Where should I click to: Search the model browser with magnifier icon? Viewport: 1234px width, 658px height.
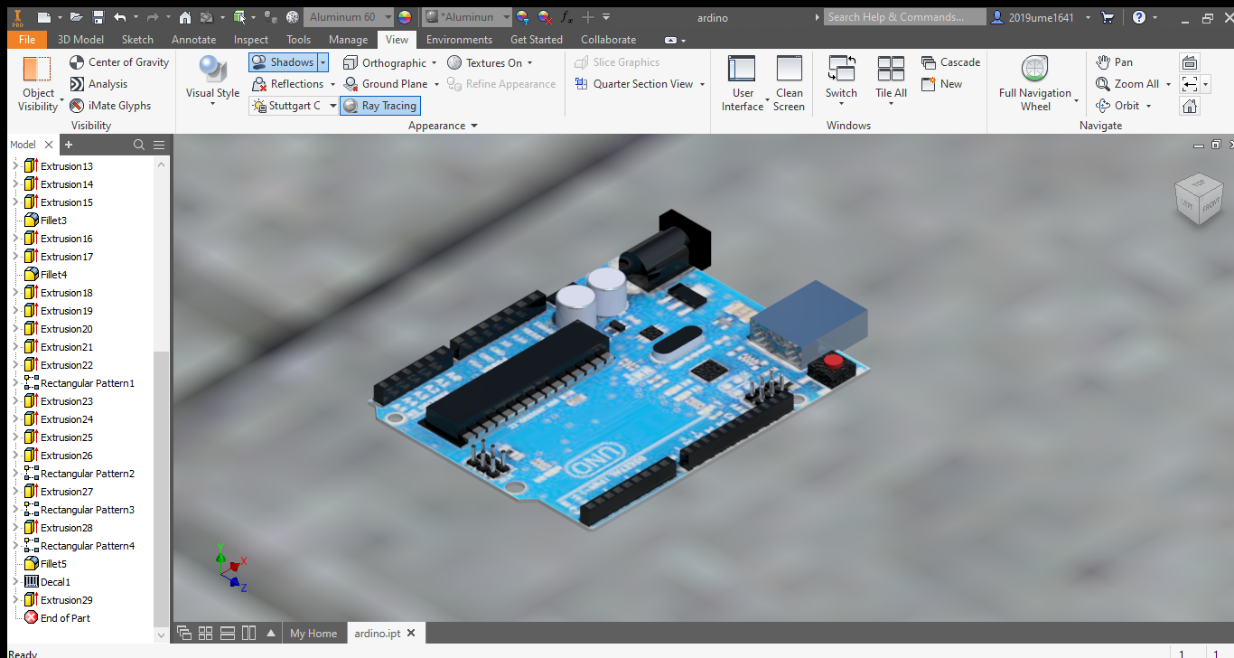point(138,145)
